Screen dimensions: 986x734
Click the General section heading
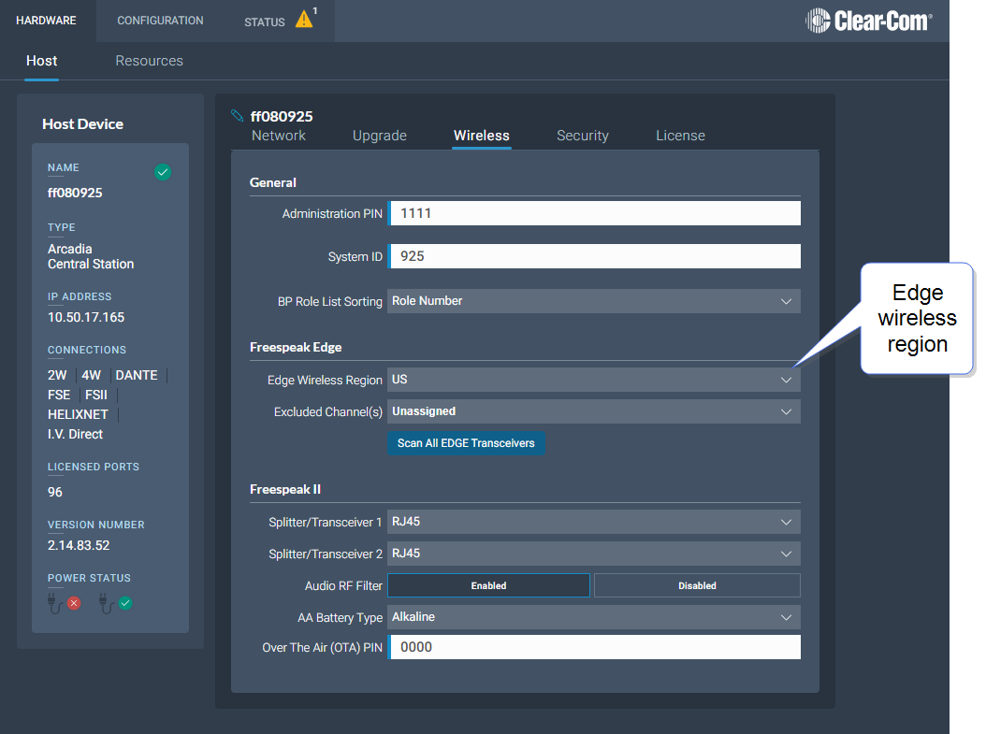pos(273,183)
